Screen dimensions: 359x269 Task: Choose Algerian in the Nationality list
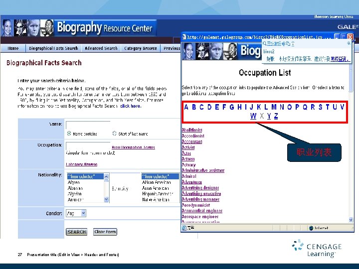[74, 194]
